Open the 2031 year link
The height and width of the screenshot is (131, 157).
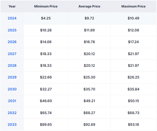coord(12,101)
